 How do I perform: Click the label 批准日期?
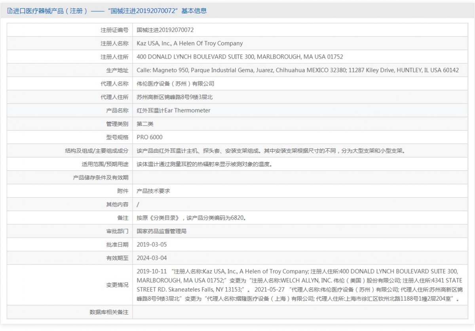(x=117, y=245)
